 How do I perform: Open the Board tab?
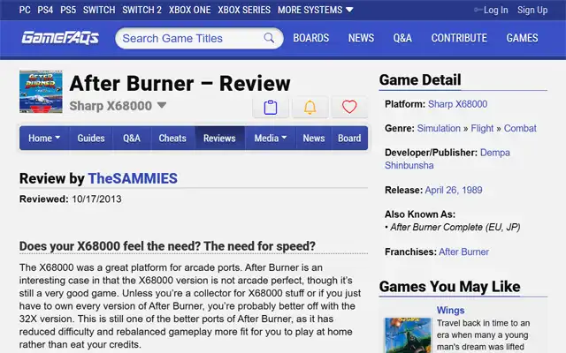point(349,138)
